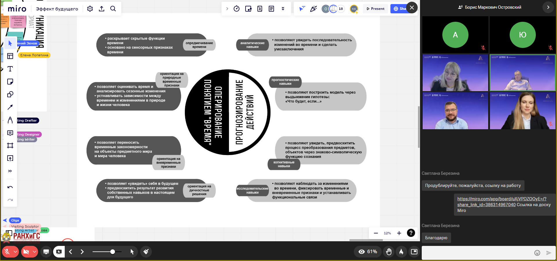The image size is (557, 261).
Task: Click the Present button
Action: (376, 9)
